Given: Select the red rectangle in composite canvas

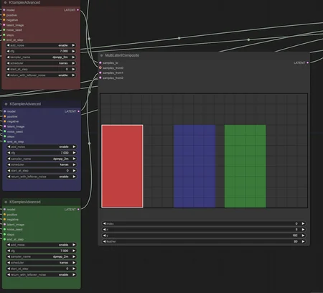Looking at the screenshot, I should tap(122, 166).
